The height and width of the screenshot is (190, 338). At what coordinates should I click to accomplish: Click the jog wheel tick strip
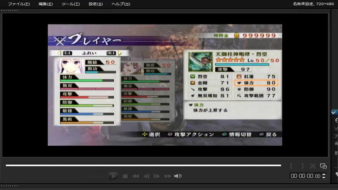[95, 176]
